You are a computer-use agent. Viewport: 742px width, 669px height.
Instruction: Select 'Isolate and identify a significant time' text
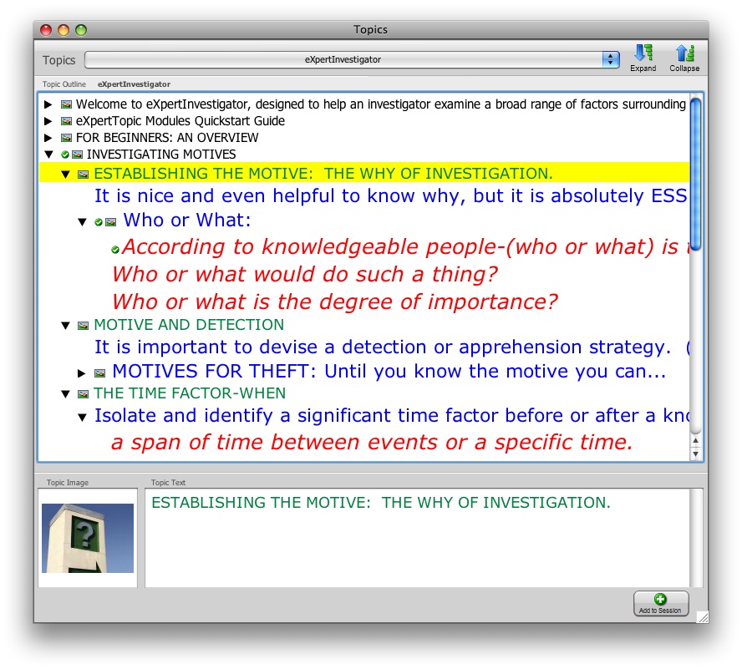[x=391, y=415]
